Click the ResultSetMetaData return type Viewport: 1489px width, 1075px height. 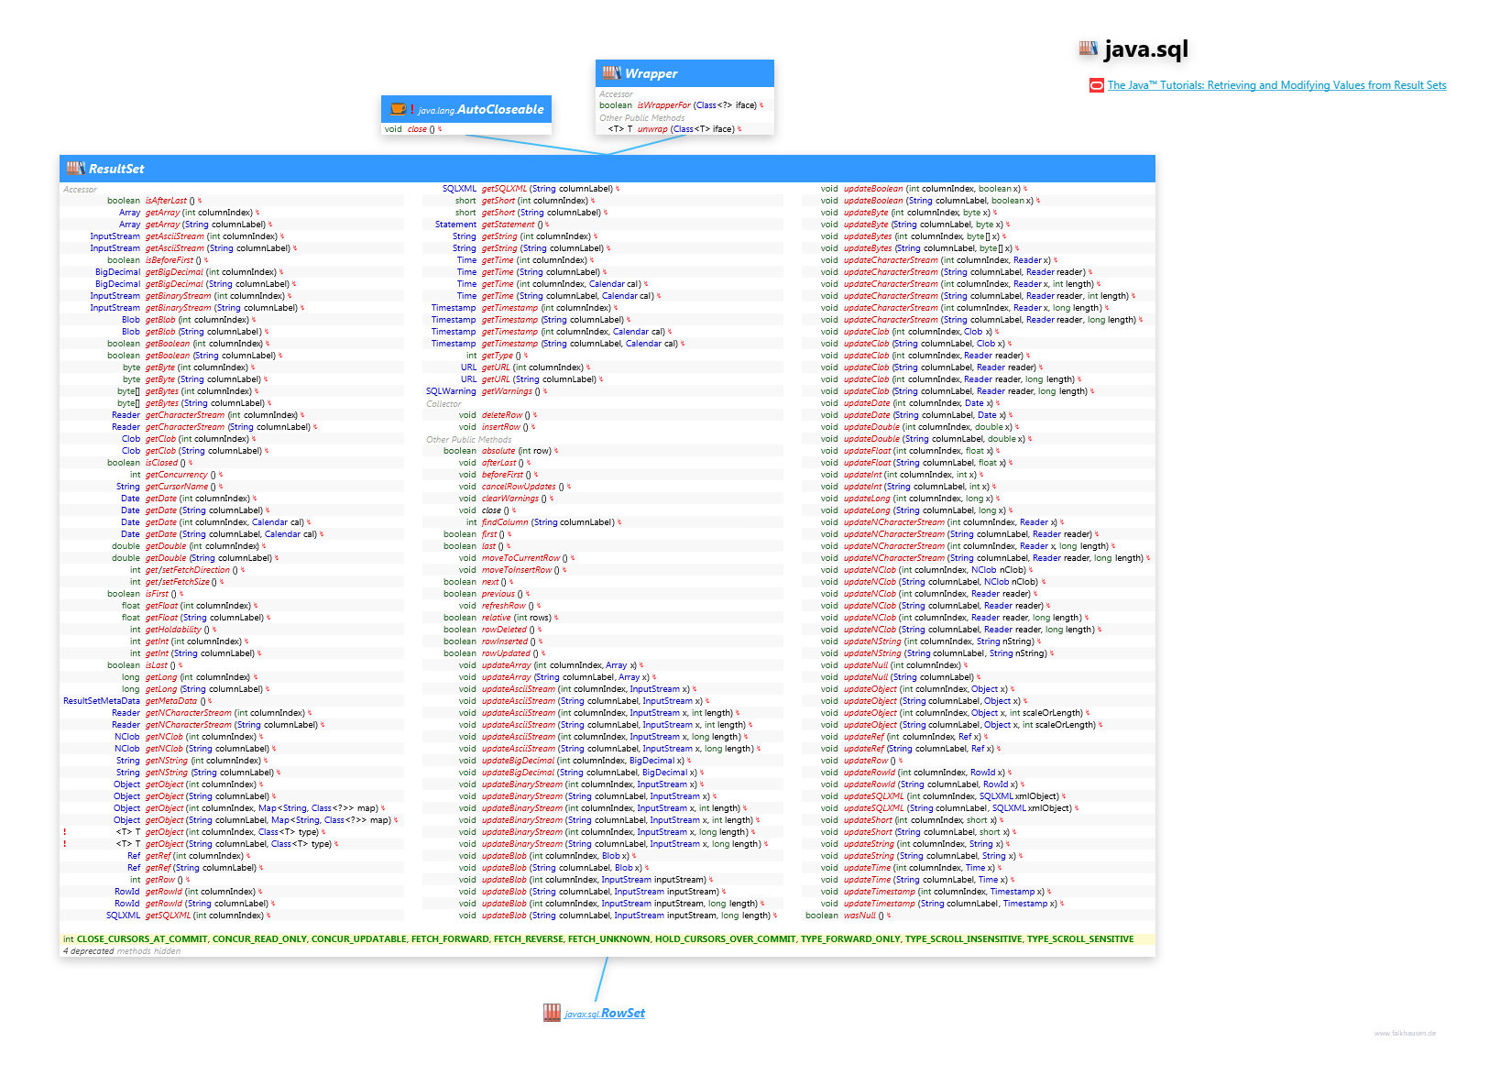[x=102, y=701]
